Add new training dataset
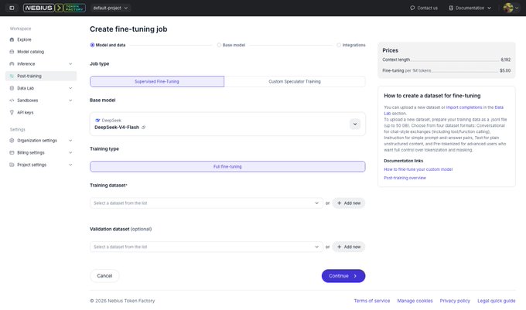526x310 pixels. (x=349, y=203)
